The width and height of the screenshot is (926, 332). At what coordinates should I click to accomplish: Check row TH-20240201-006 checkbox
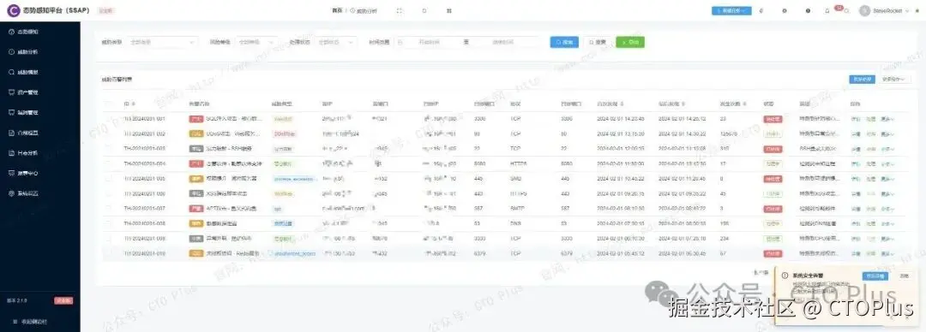[107, 193]
